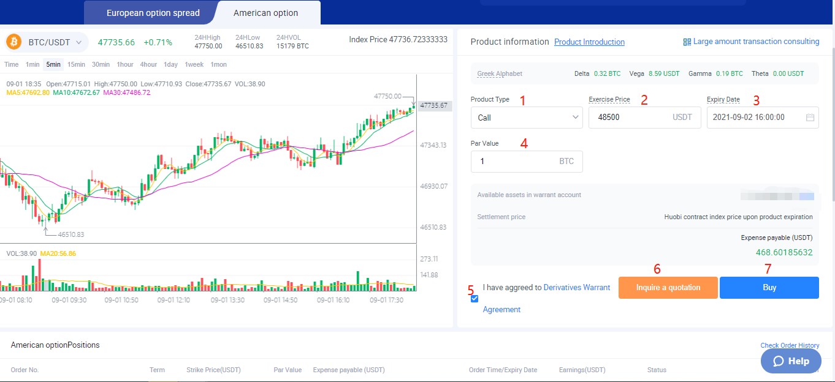Expand the Product Type Call dropdown
This screenshot has width=835, height=382.
click(x=526, y=118)
